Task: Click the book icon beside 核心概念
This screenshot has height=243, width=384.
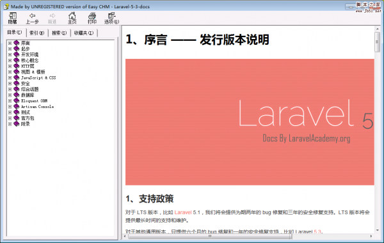Action: coord(17,61)
